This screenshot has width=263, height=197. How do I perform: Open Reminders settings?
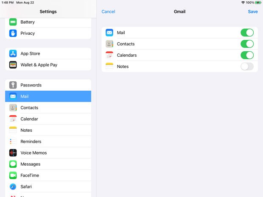tap(48, 142)
